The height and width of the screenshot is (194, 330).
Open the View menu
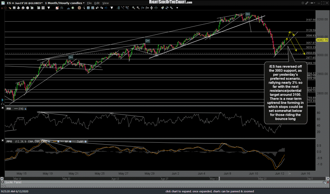pos(106,3)
